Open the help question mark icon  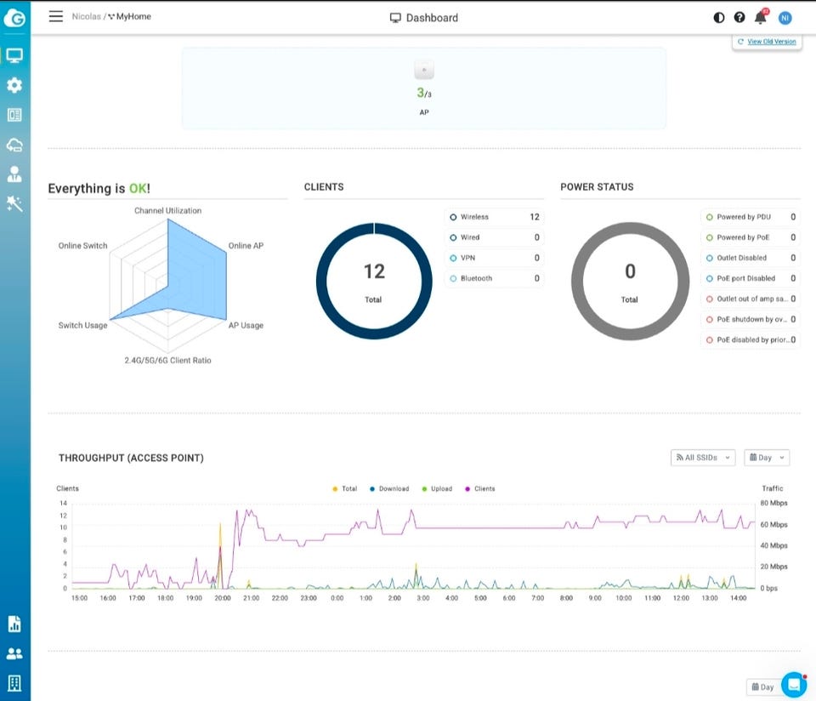click(739, 18)
